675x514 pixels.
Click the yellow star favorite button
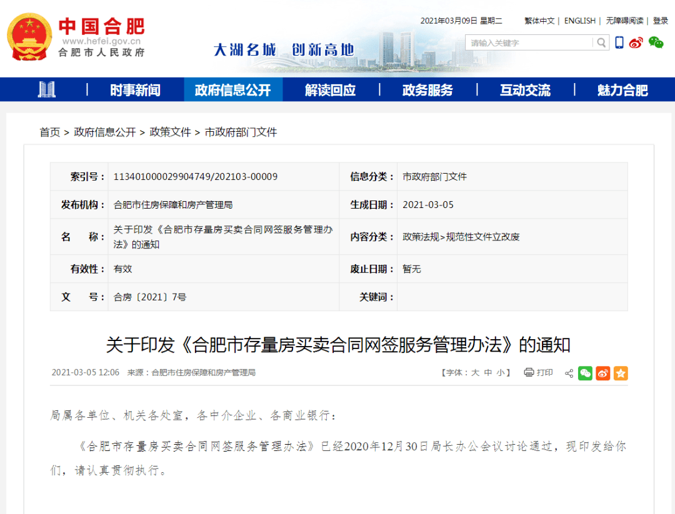tap(621, 373)
